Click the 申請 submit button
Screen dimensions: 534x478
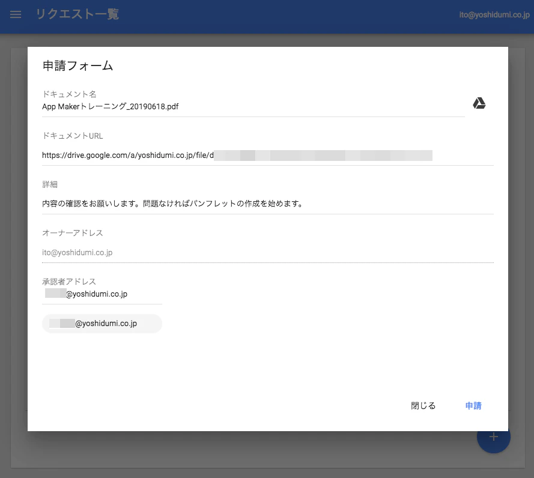(473, 405)
